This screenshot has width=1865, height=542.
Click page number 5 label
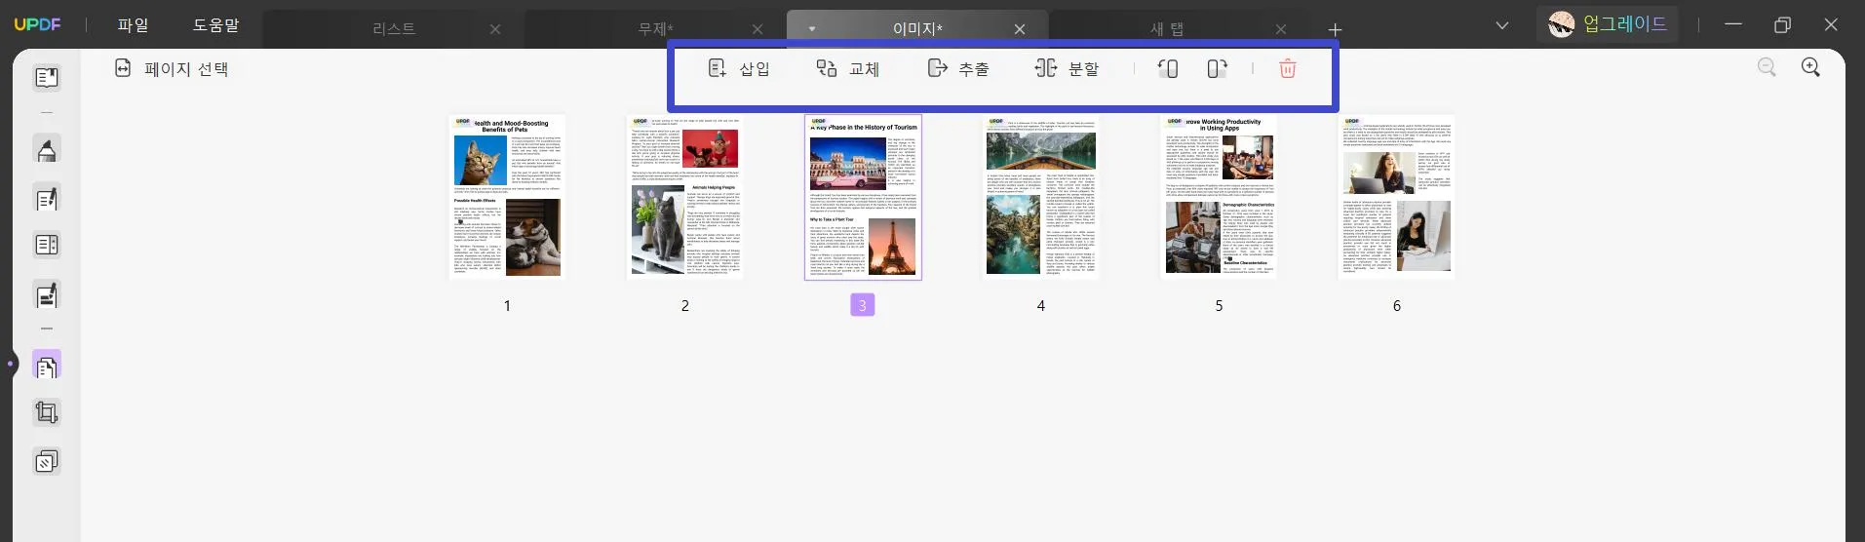click(1219, 306)
